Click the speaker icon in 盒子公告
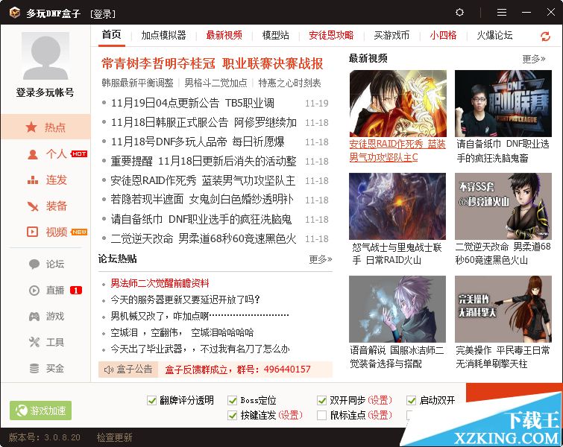 click(x=108, y=370)
